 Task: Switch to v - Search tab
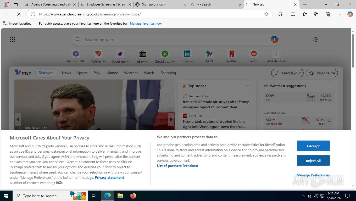216,4
